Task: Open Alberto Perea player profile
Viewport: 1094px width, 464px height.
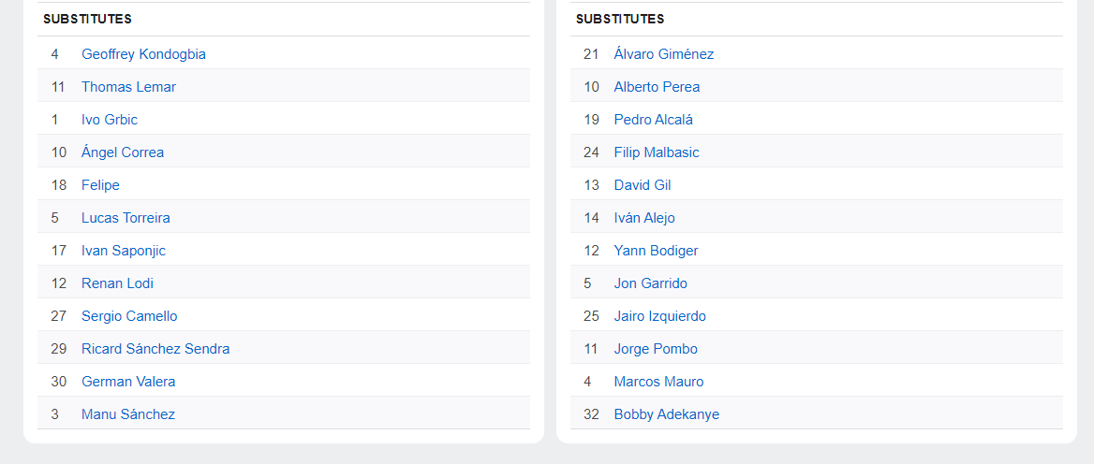Action: (x=657, y=87)
